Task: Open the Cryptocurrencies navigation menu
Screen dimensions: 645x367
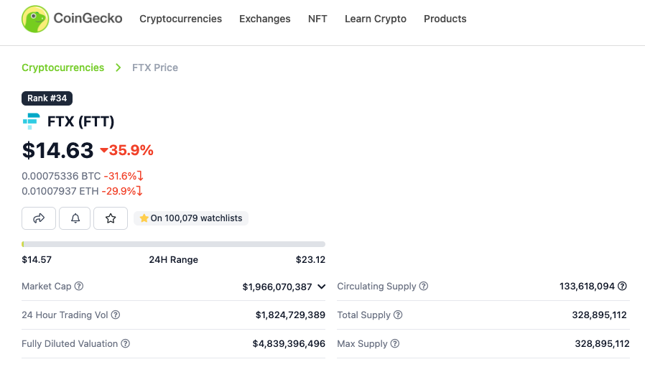Action: [180, 19]
